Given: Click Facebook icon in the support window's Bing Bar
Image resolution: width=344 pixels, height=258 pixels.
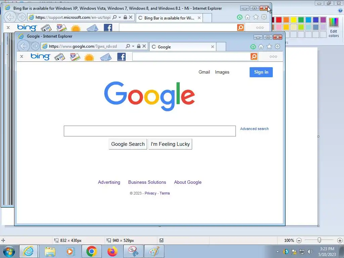Looking at the screenshot, I should pyautogui.click(x=108, y=28).
